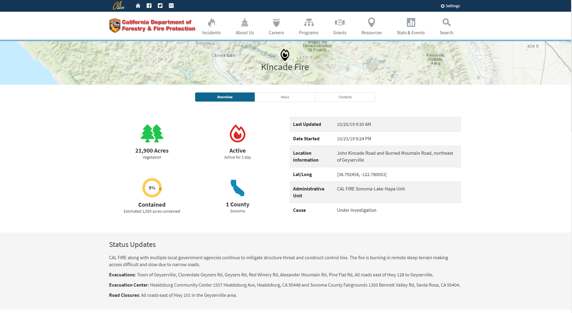Image resolution: width=572 pixels, height=313 pixels.
Task: Click Date Started value 10/23/19 9:24 PM
Action: [354, 139]
